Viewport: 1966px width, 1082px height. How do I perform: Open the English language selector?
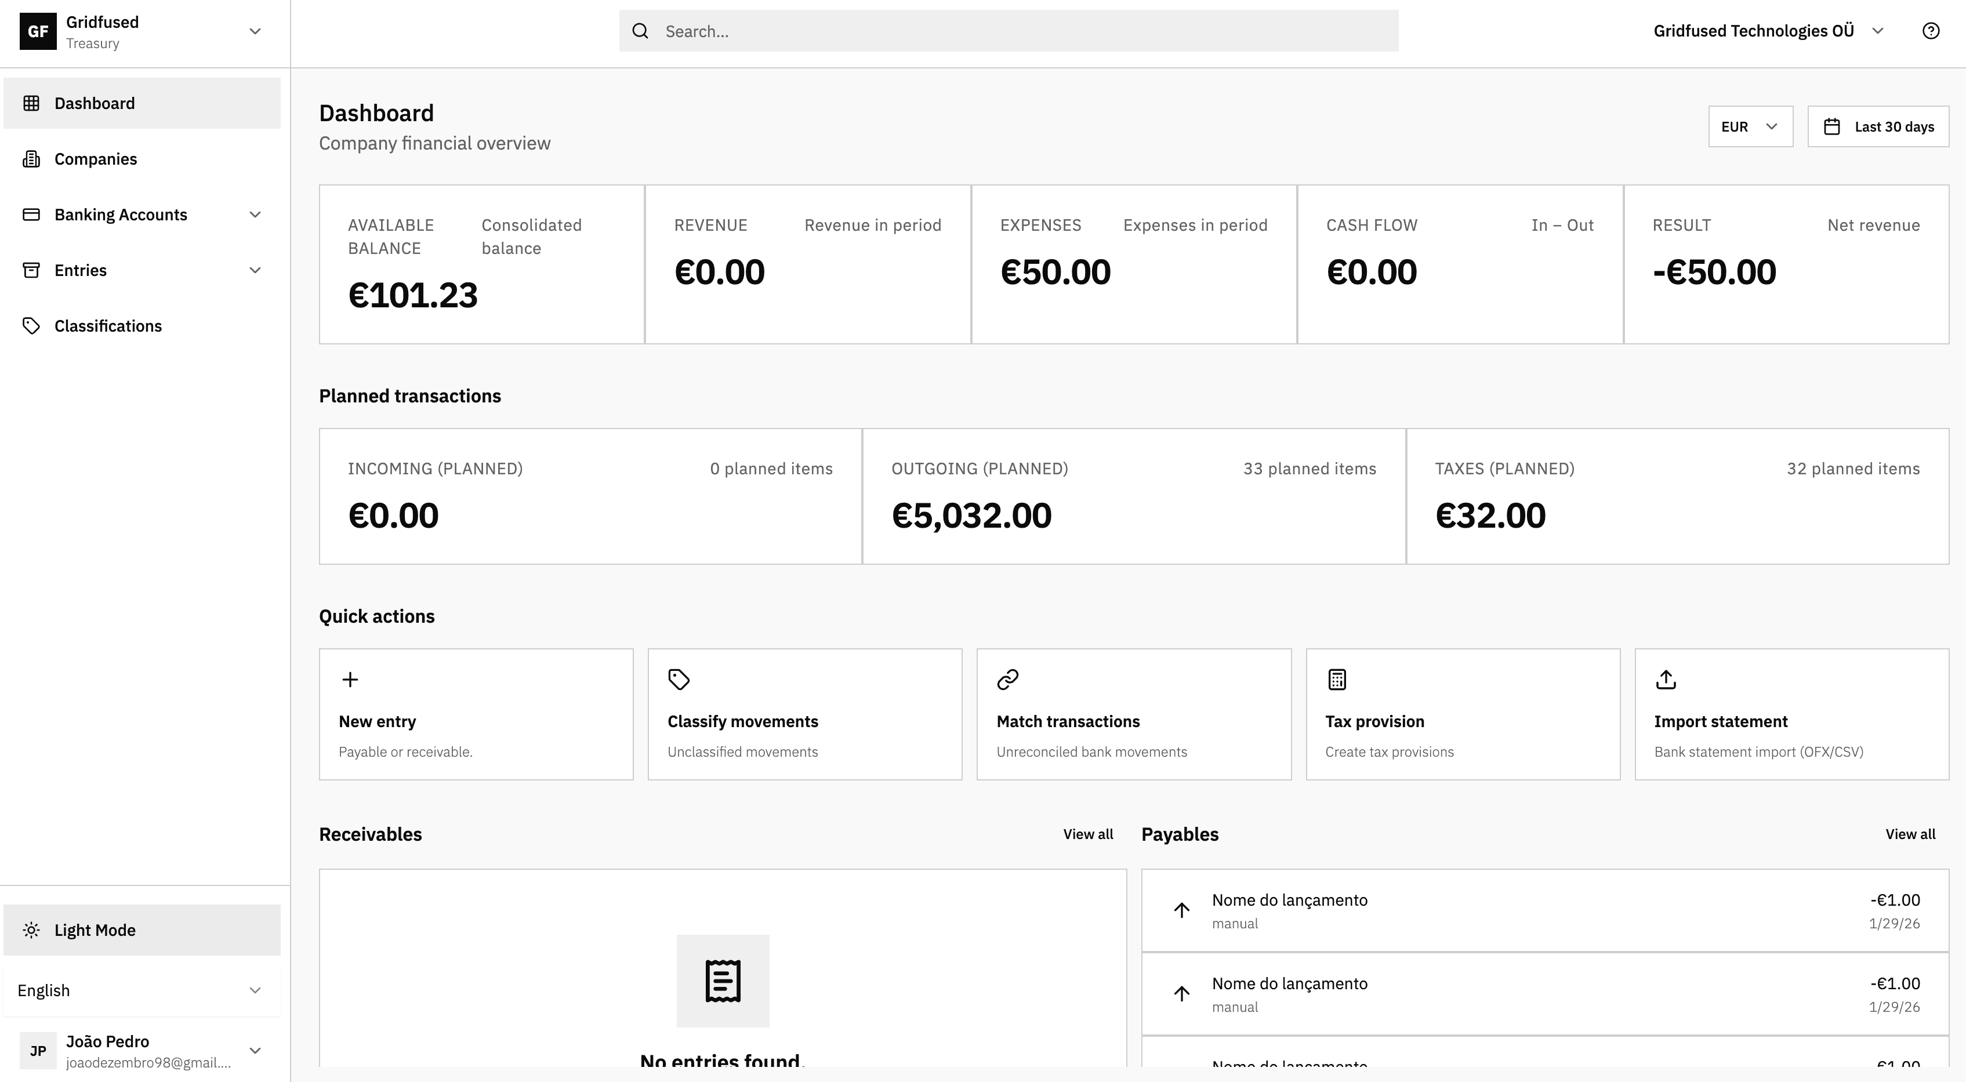click(x=142, y=990)
